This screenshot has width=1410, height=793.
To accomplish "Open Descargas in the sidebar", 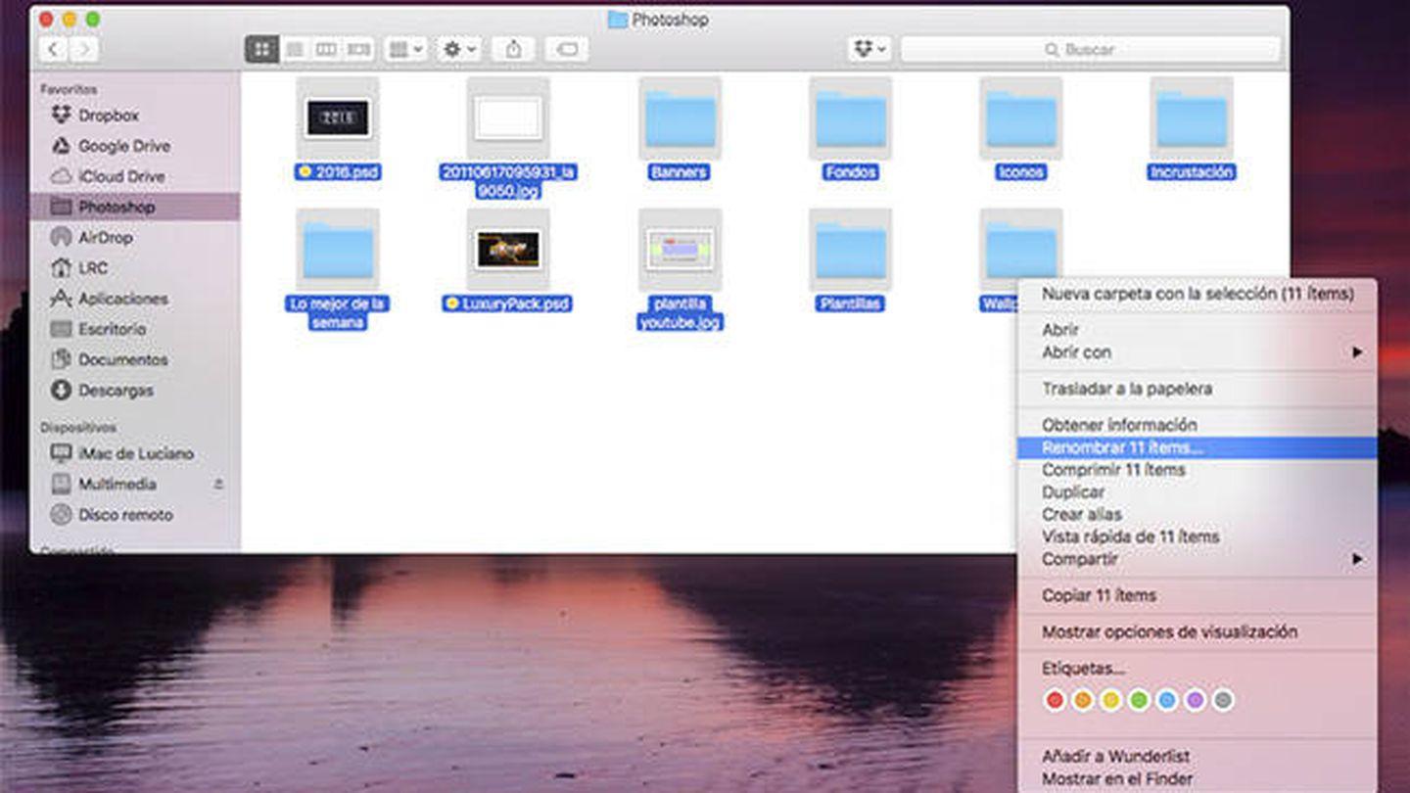I will pos(116,390).
